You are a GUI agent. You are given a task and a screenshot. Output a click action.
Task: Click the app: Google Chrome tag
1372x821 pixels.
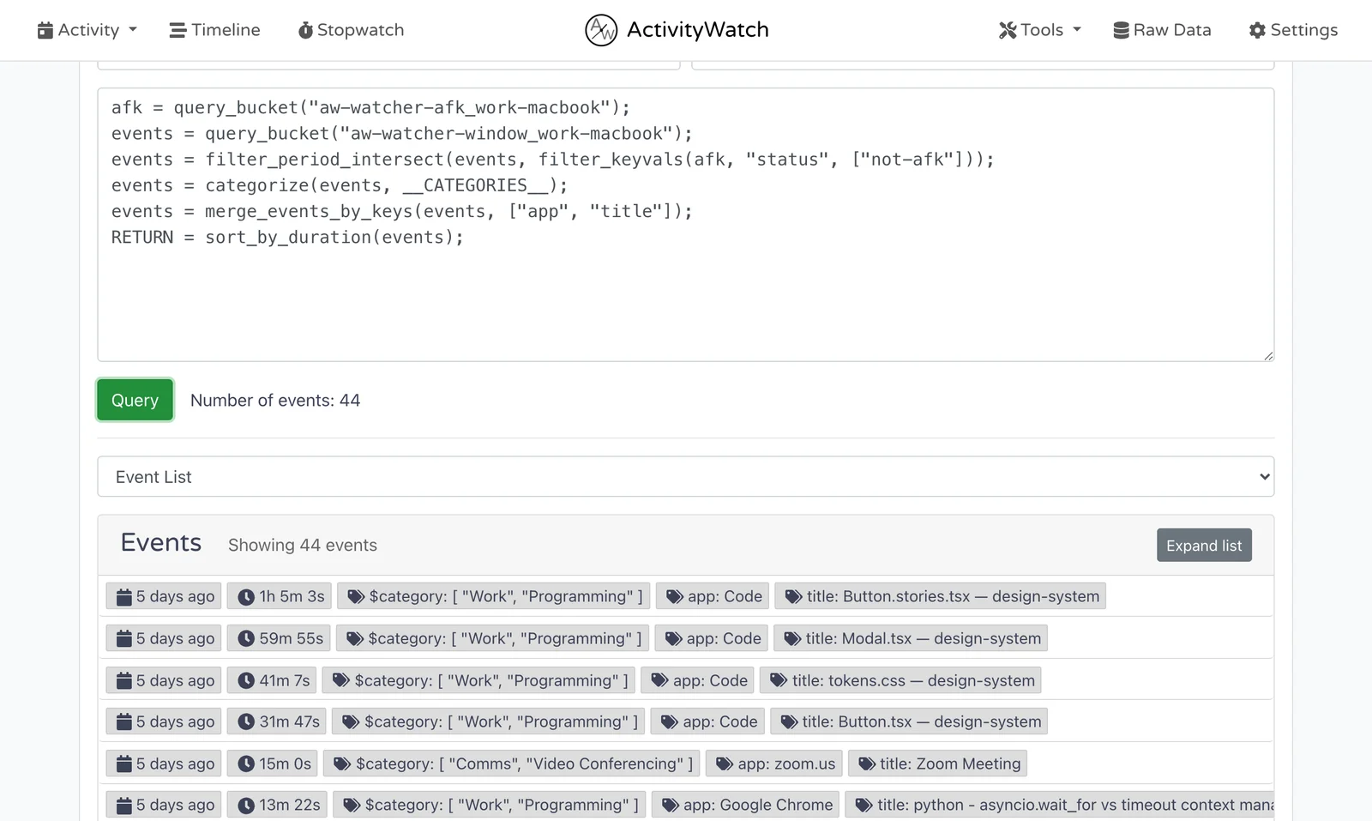click(x=746, y=805)
